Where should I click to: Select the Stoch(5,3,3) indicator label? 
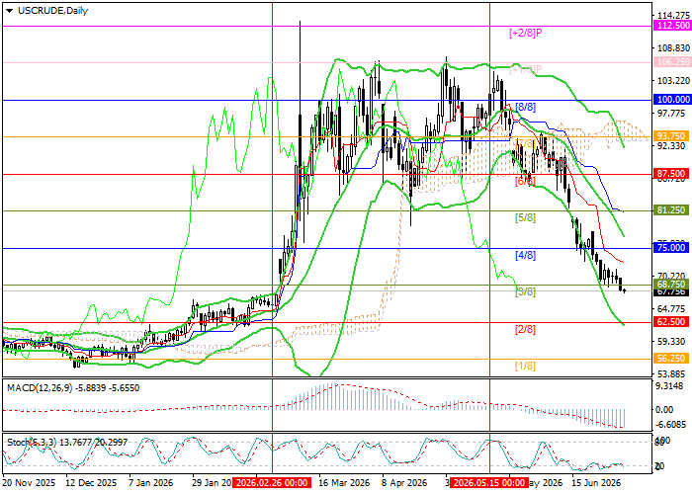pyautogui.click(x=32, y=442)
